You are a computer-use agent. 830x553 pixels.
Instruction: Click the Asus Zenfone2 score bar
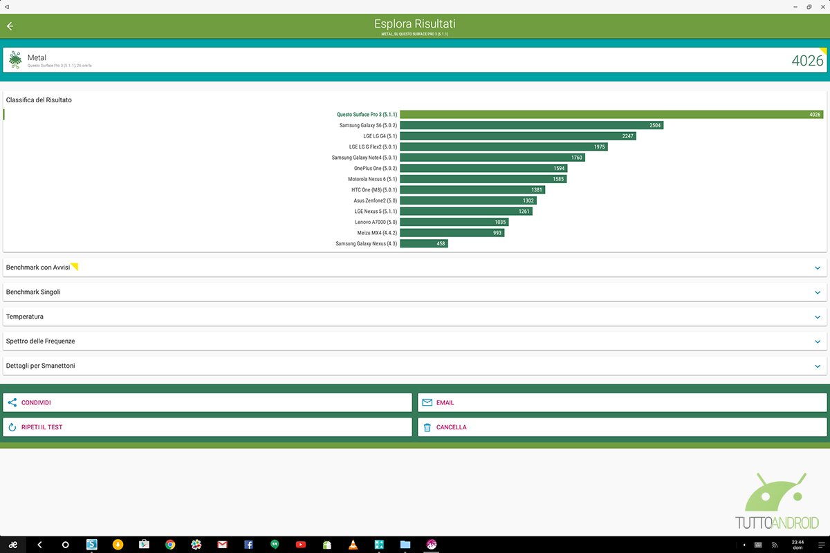pyautogui.click(x=468, y=200)
